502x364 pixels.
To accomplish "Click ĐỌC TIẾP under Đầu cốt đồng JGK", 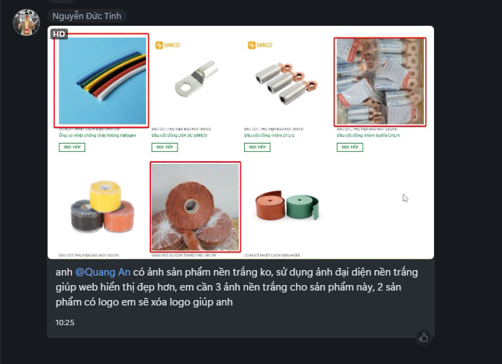I will coord(165,147).
